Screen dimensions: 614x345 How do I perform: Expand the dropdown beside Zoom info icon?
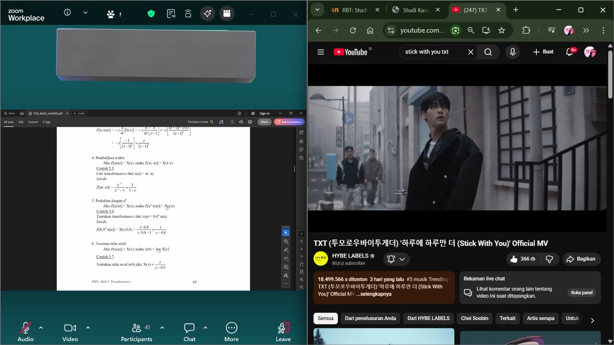click(85, 13)
